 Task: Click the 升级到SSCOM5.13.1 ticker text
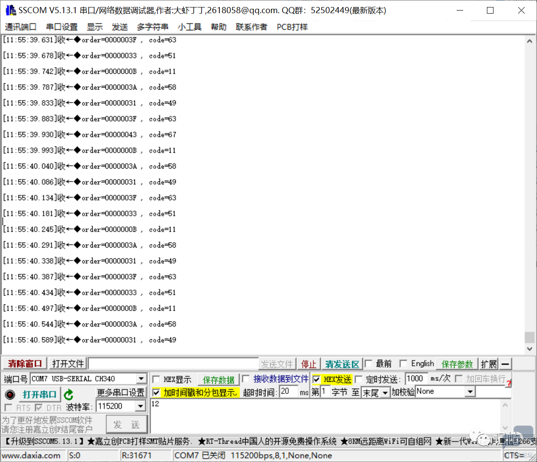coord(44,441)
